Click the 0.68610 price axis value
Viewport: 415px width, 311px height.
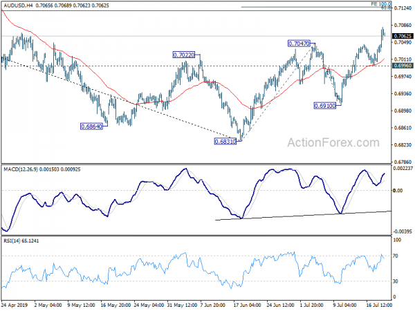[403, 128]
